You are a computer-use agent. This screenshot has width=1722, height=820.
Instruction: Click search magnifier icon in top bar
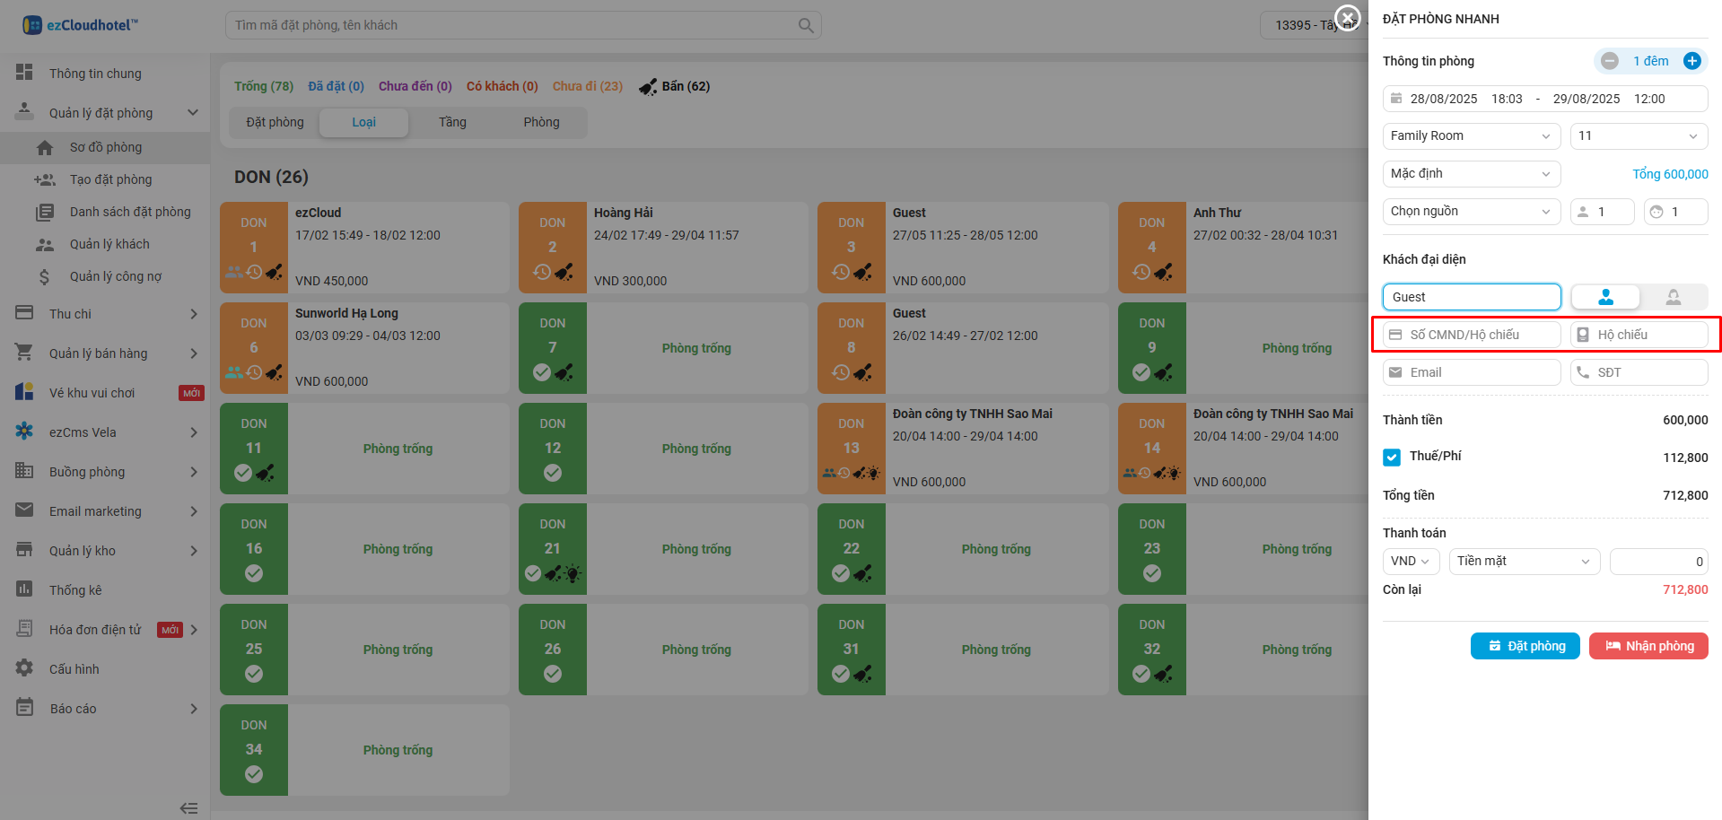point(806,25)
